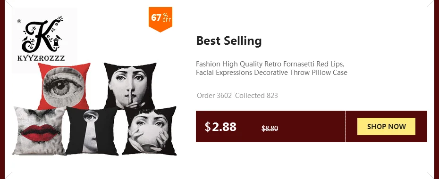Viewport: 439px width, 179px height.
Task: Click the registered trademark symbol by logo
Action: tap(19, 21)
